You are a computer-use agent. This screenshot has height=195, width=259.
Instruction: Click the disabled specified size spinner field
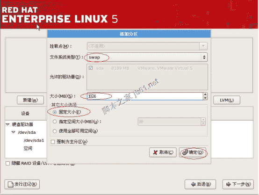pyautogui.click(x=170, y=122)
